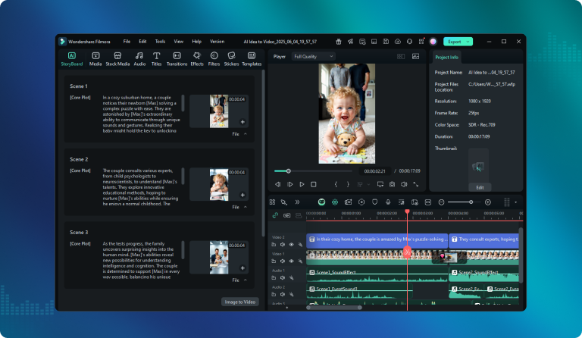Expand the Scene 3 File chevron

tap(246, 280)
